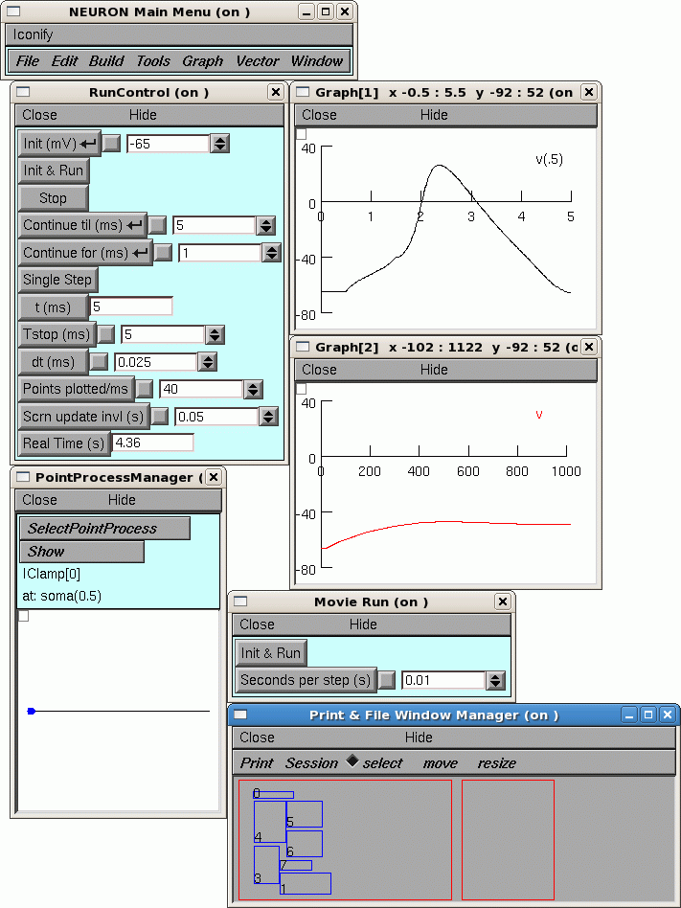Click the Continue for value stepper
The width and height of the screenshot is (681, 908).
271,253
